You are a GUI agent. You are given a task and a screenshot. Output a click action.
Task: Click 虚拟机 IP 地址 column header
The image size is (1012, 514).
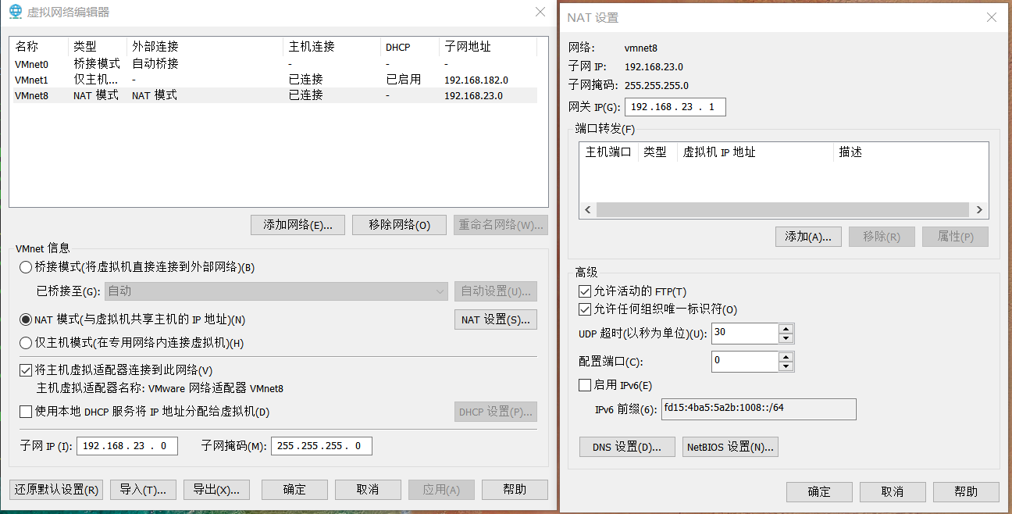point(755,152)
